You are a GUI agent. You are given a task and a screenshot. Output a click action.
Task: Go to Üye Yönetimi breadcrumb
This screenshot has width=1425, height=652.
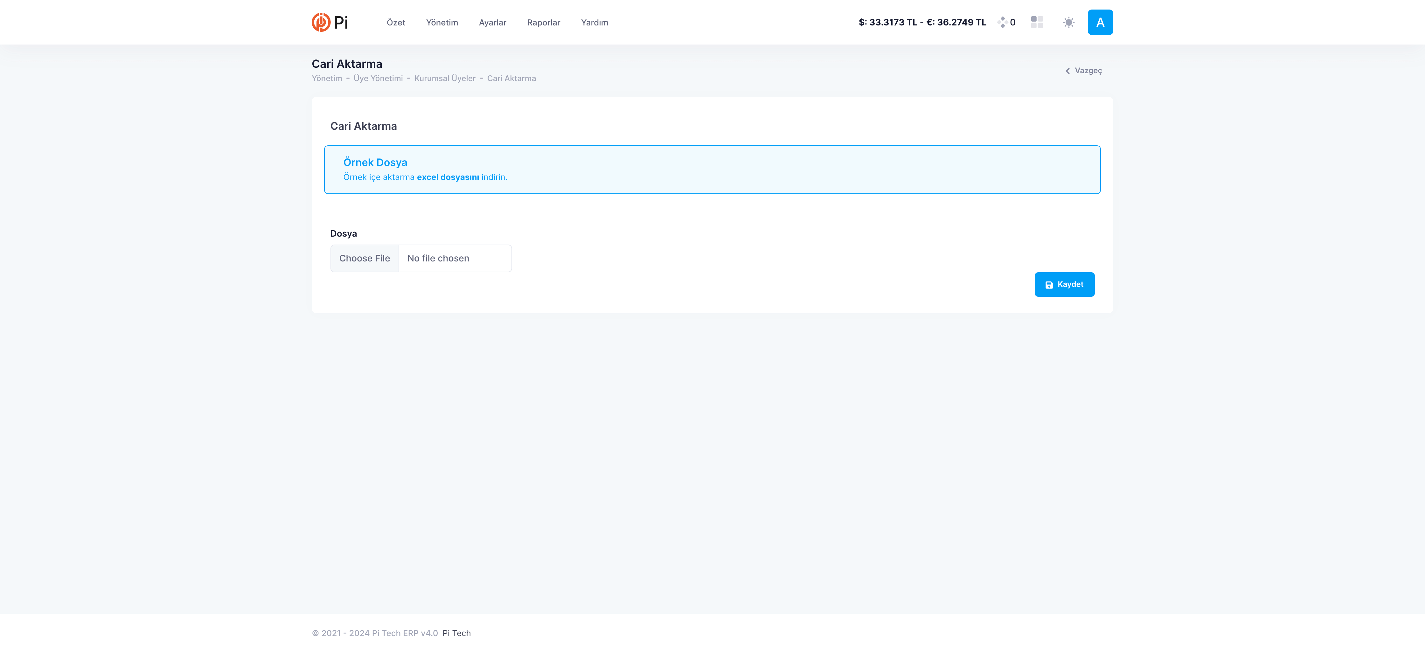point(378,79)
